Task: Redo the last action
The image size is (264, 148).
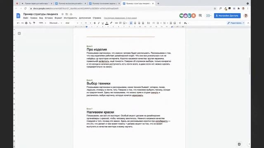Action: click(x=22, y=23)
